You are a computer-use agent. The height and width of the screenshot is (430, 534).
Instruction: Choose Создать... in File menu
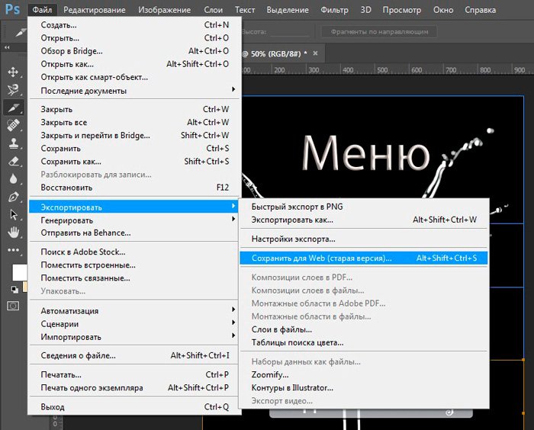tap(135, 25)
